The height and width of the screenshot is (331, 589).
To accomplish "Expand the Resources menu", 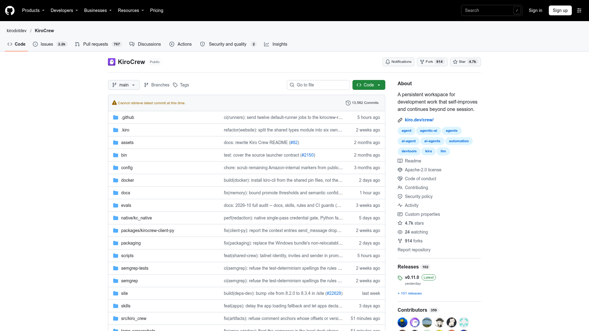I will click(131, 10).
